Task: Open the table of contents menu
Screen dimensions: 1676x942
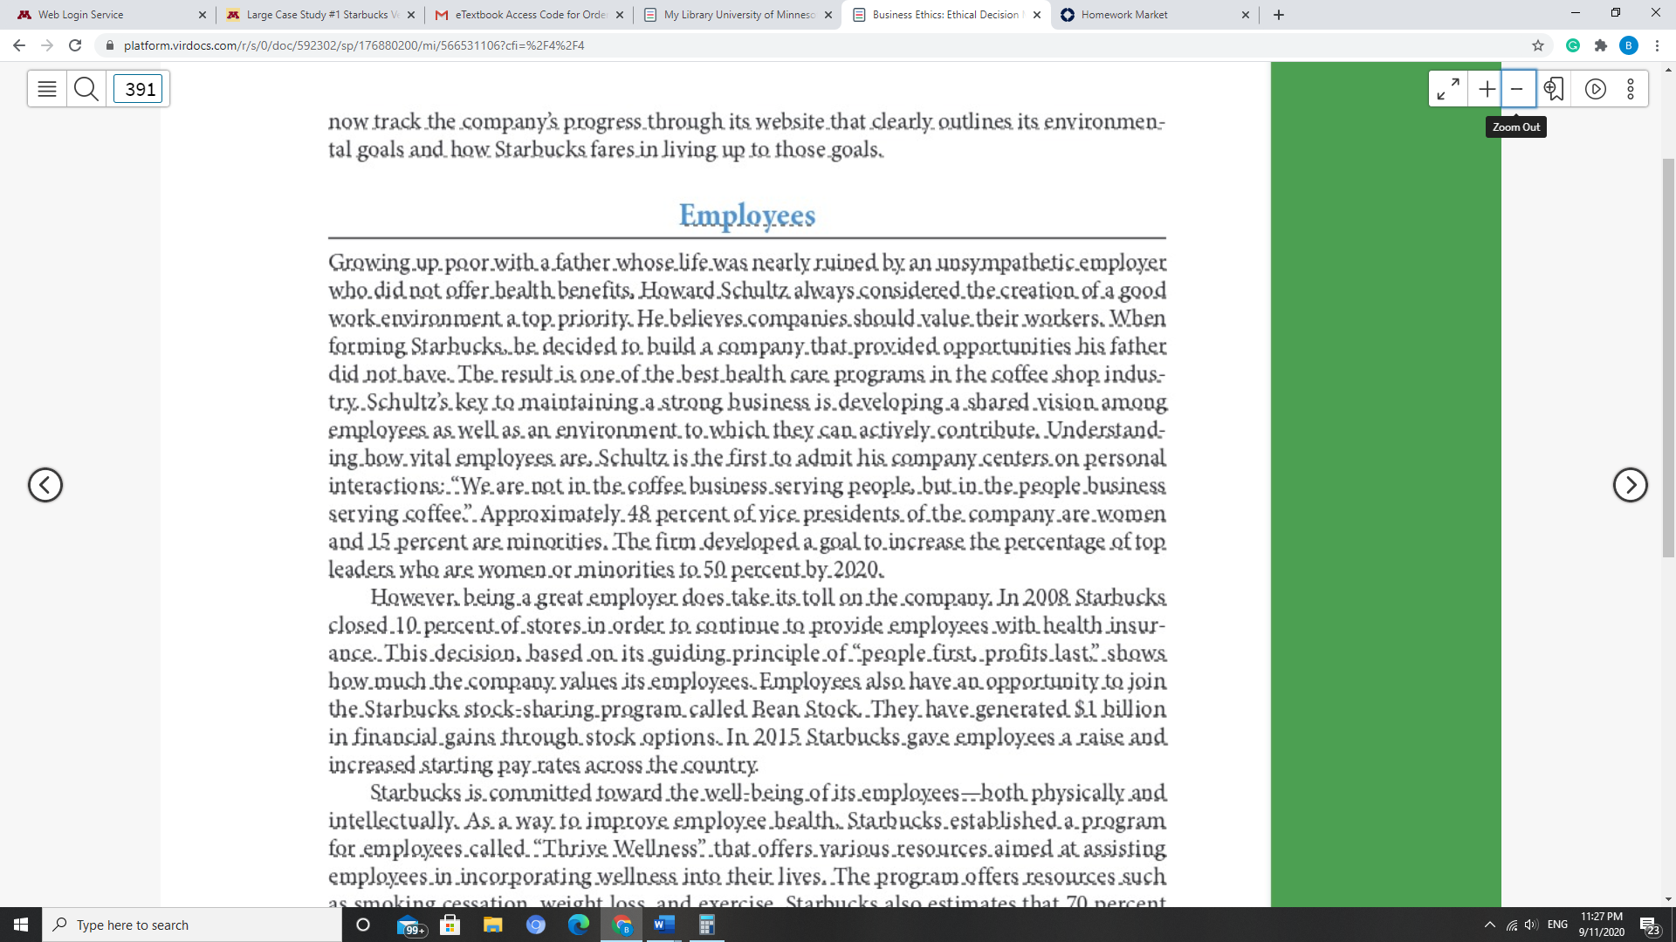Action: [x=47, y=89]
